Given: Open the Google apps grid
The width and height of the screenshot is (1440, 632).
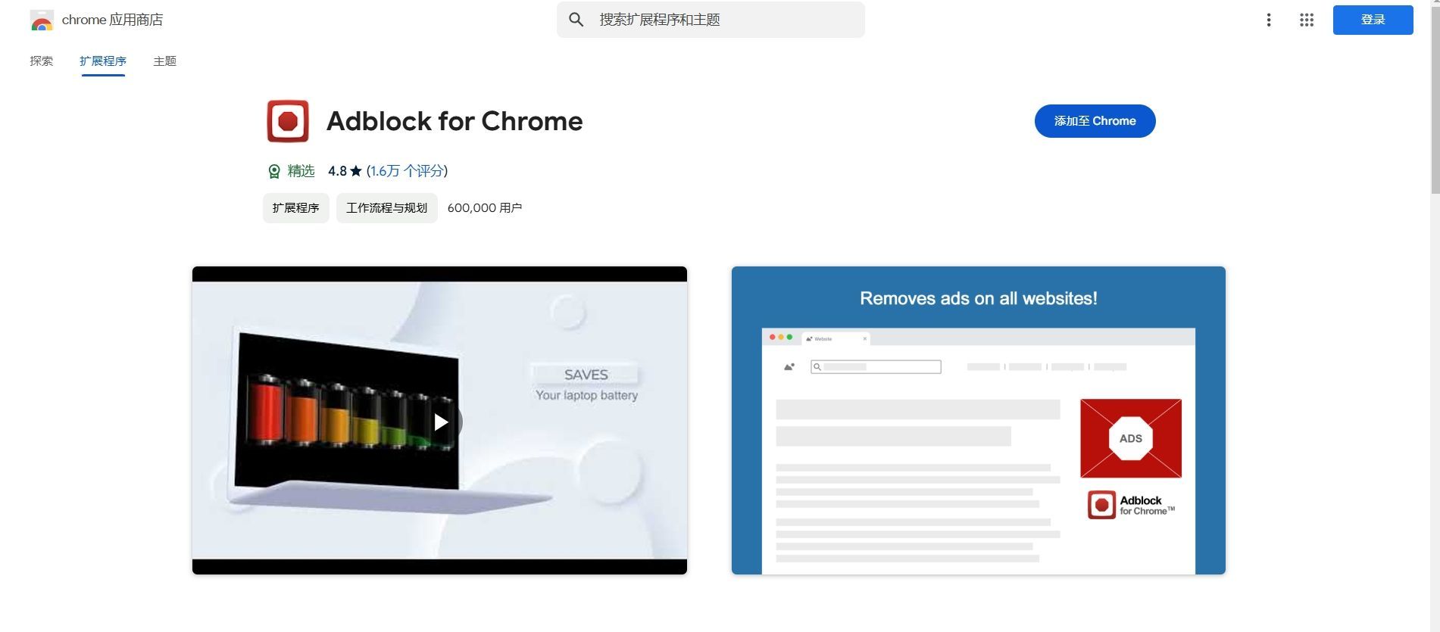Looking at the screenshot, I should click(x=1307, y=20).
